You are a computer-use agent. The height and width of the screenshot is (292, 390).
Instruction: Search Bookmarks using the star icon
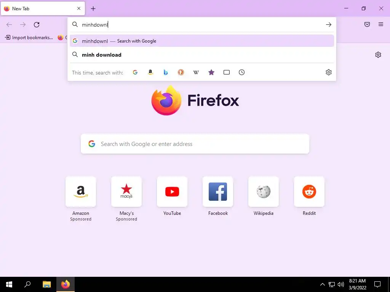pyautogui.click(x=211, y=72)
